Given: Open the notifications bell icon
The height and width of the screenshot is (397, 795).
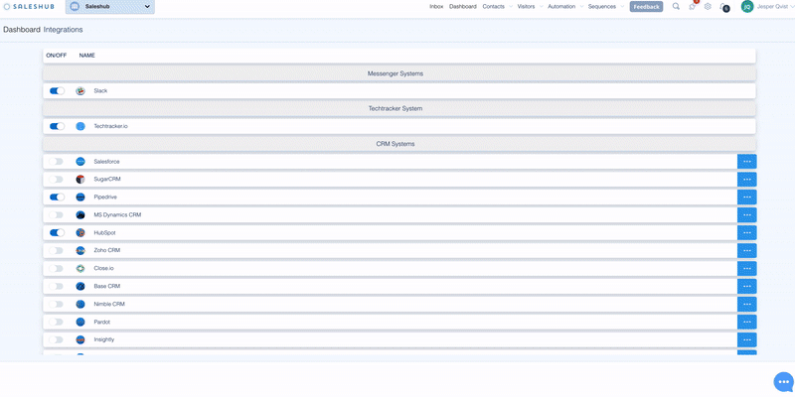Looking at the screenshot, I should coord(723,7).
